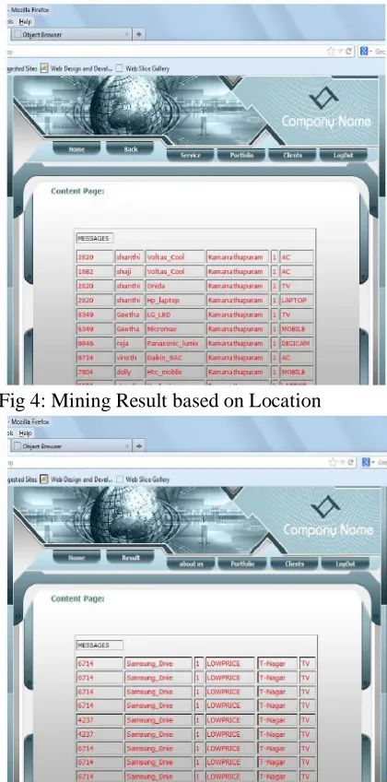Select Object Browser tab in bottom window
This screenshot has height=782, width=387.
point(71,445)
